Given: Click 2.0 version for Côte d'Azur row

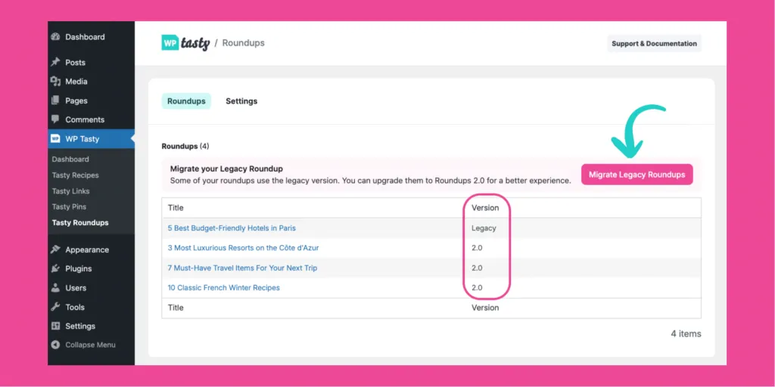Looking at the screenshot, I should click(x=477, y=248).
